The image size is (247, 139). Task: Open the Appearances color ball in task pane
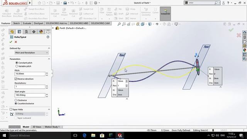click(x=244, y=50)
